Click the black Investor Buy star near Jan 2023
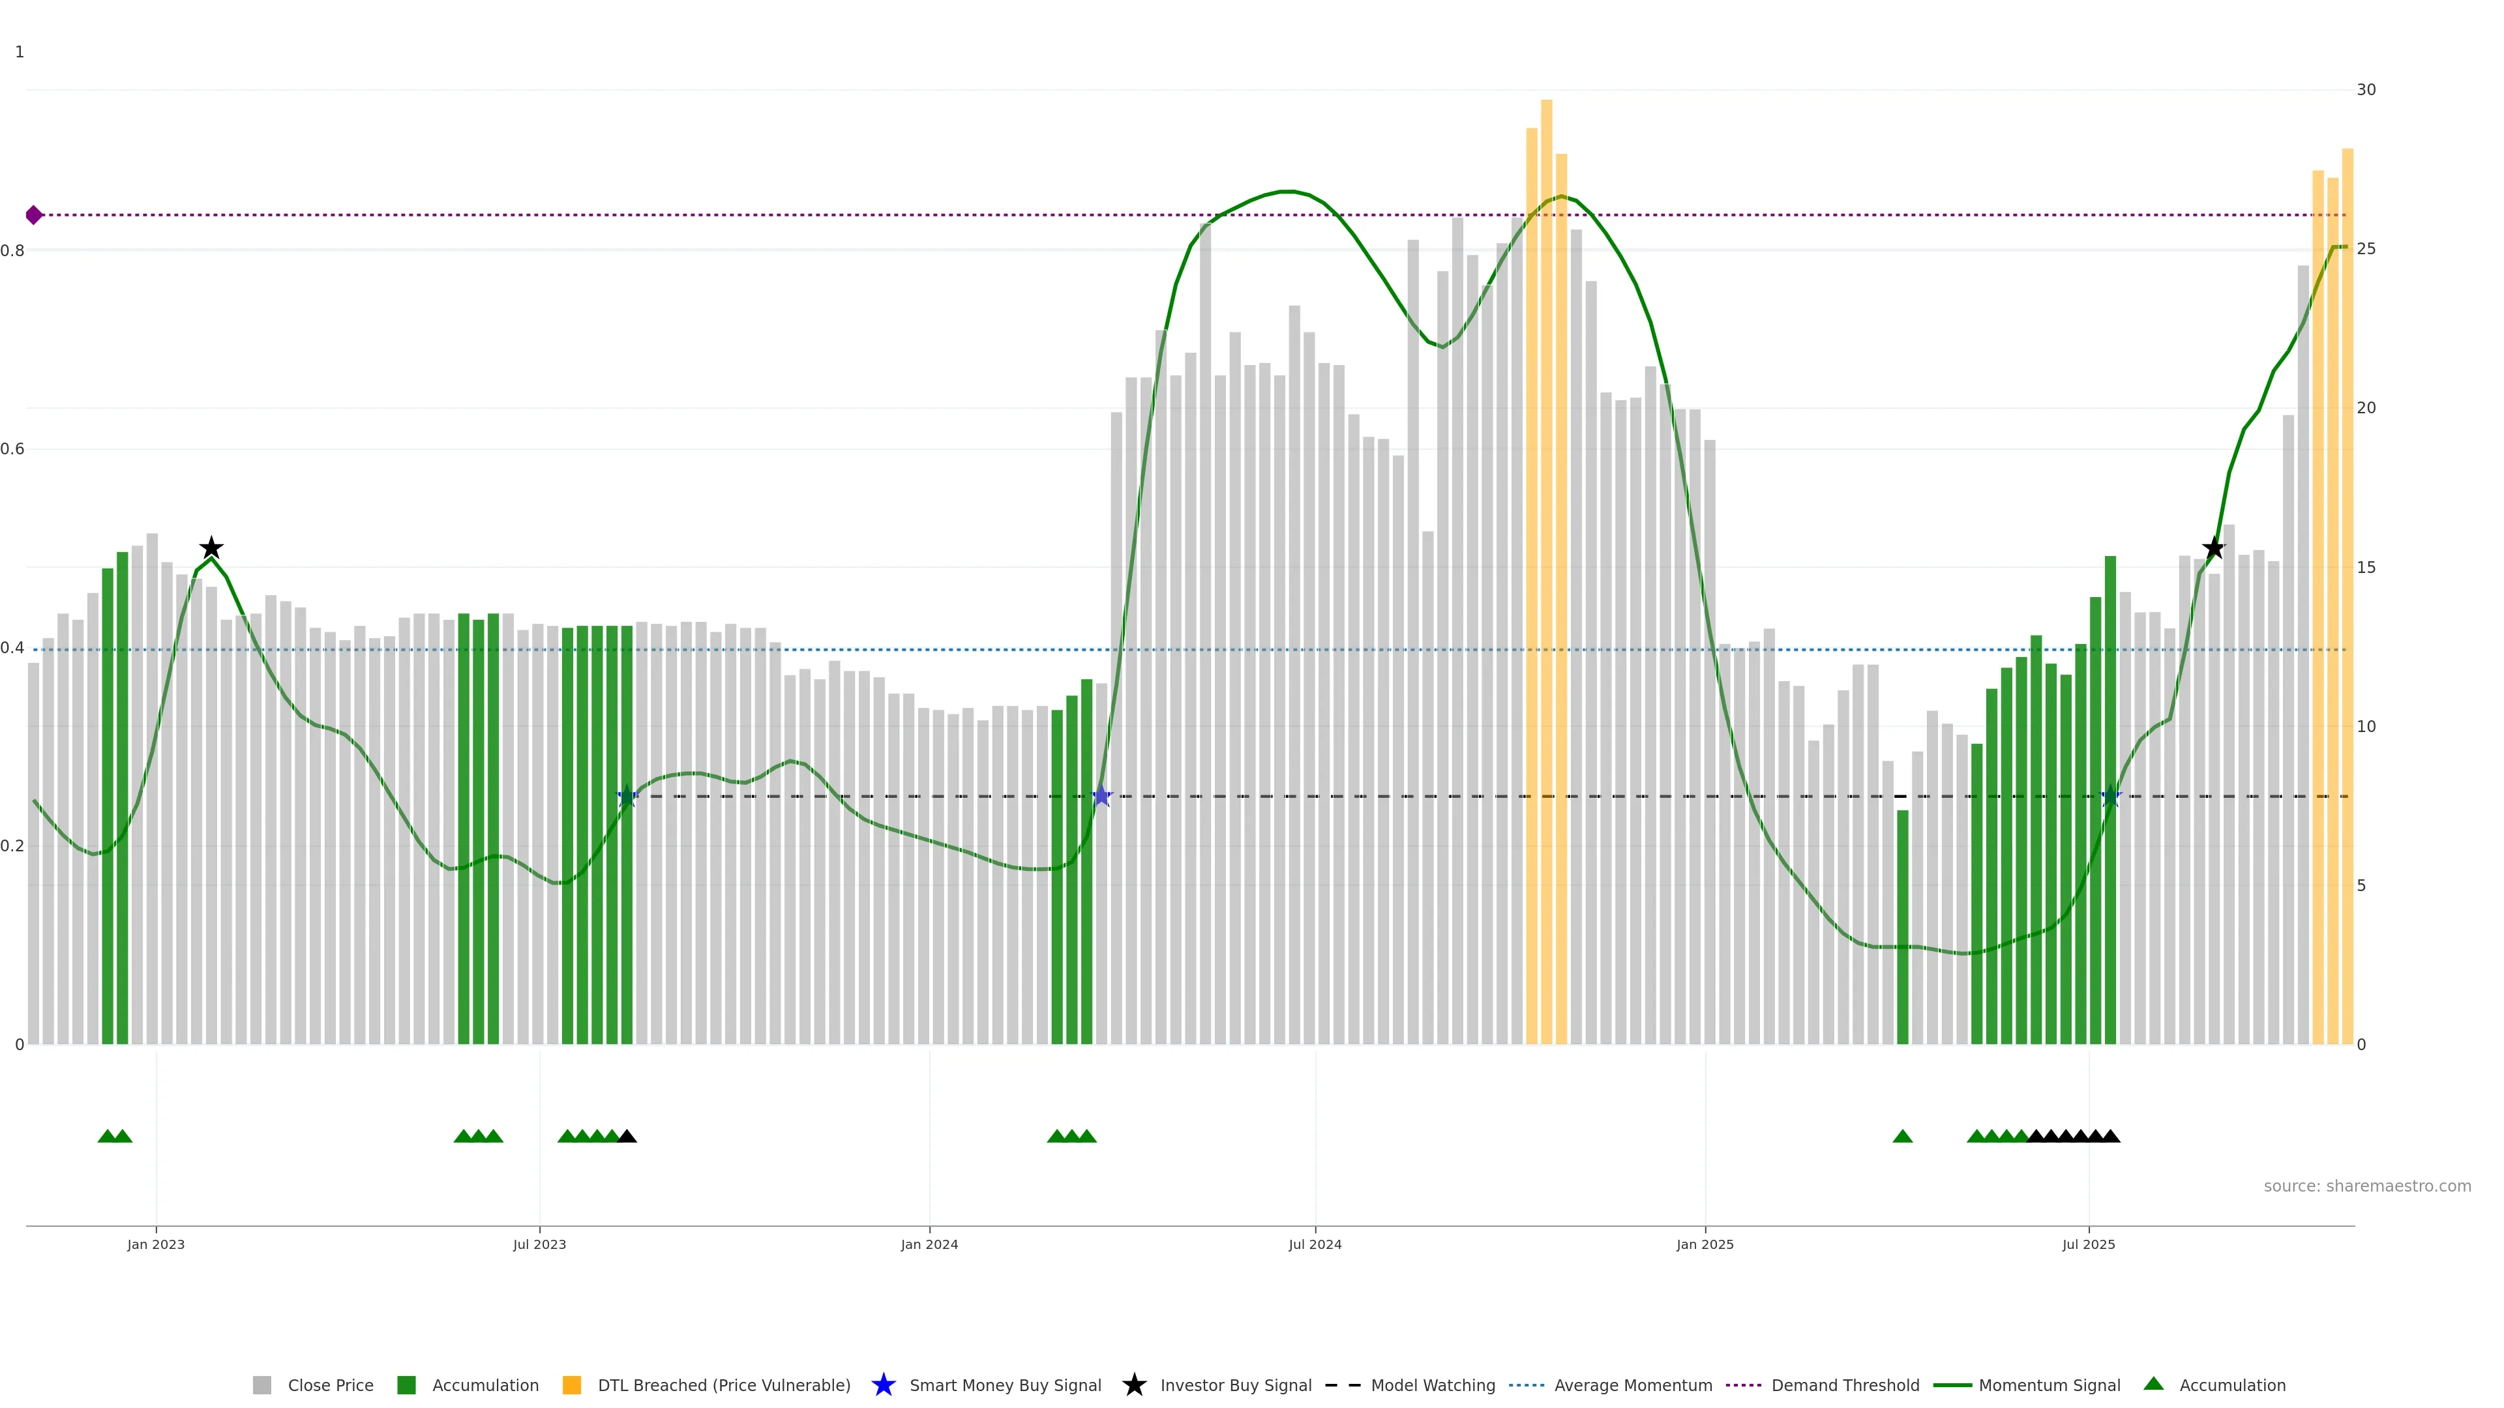 click(x=211, y=548)
